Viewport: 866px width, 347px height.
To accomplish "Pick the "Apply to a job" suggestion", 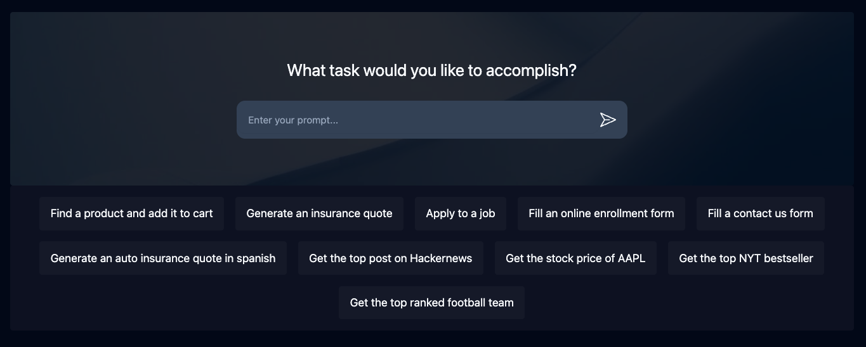I will click(x=461, y=213).
